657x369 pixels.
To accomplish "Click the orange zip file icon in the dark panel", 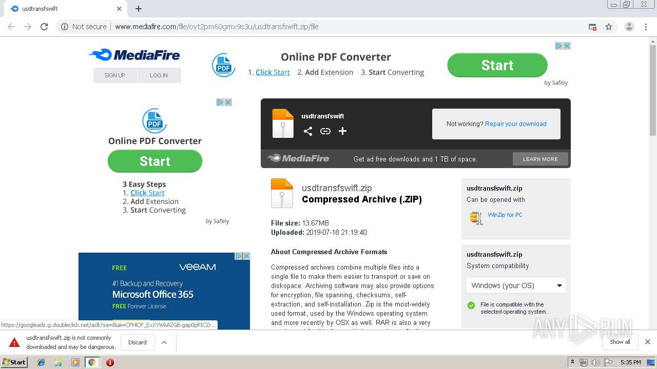I will click(x=283, y=124).
